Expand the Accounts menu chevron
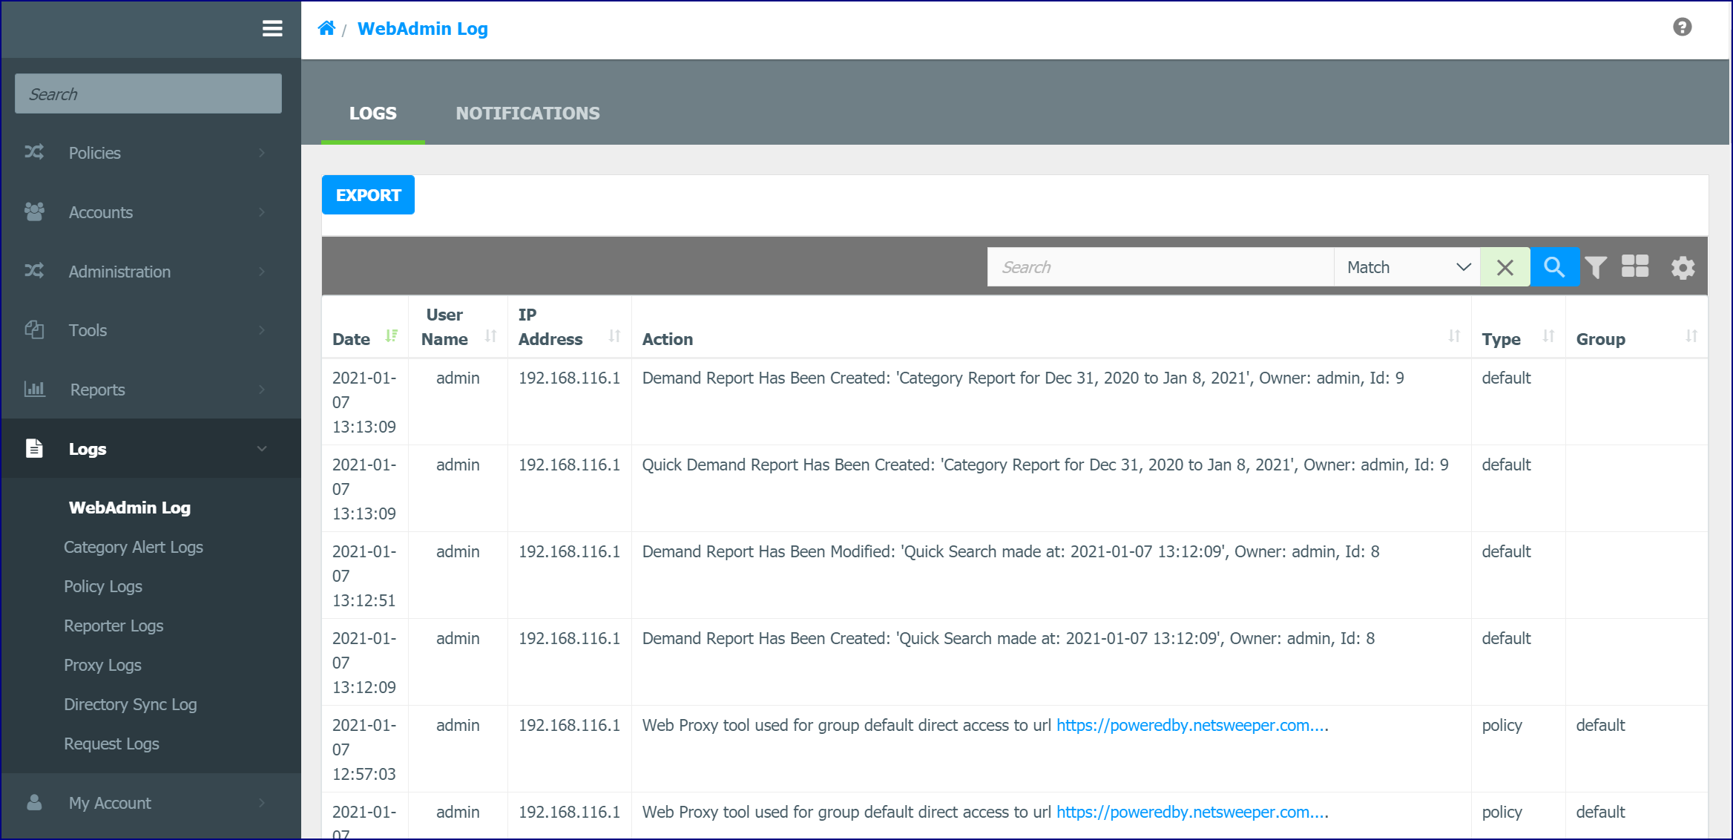 tap(262, 211)
